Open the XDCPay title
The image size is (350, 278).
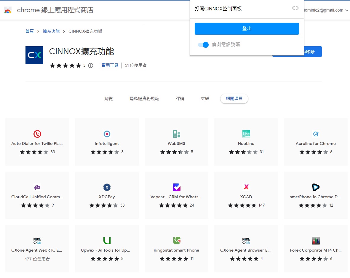coord(107,197)
